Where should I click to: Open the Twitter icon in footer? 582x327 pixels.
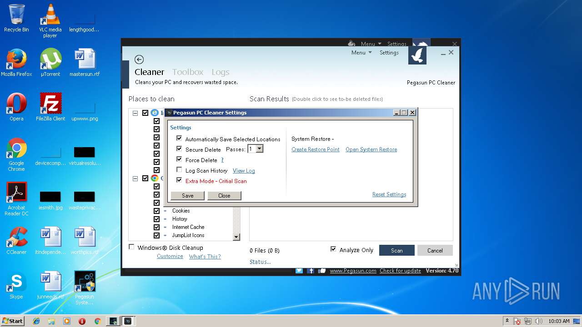click(x=299, y=271)
